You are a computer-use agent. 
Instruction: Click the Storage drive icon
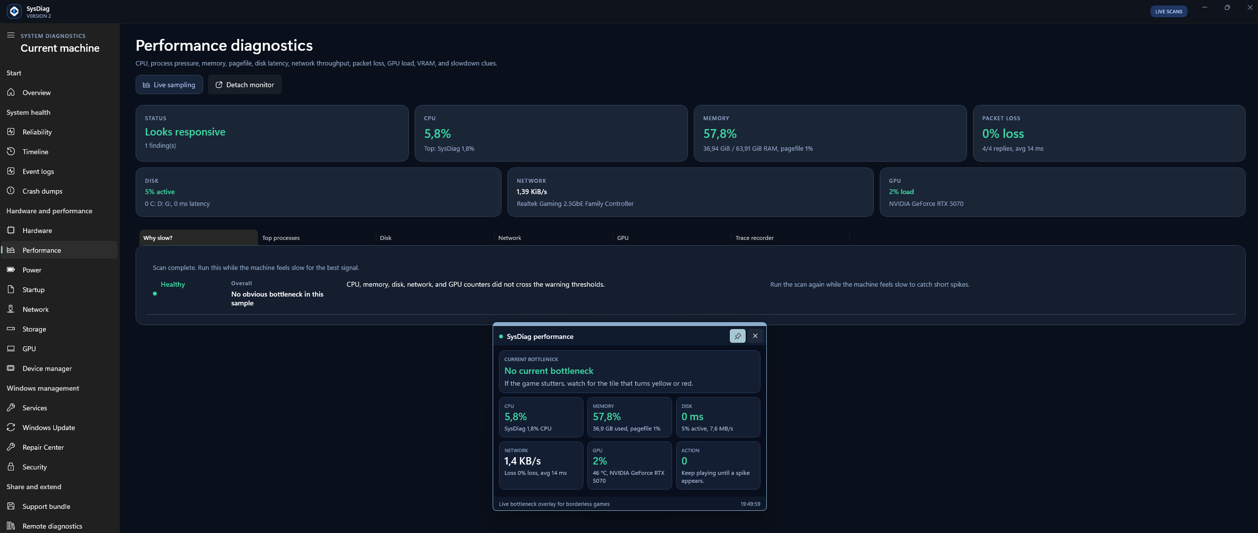click(x=11, y=329)
